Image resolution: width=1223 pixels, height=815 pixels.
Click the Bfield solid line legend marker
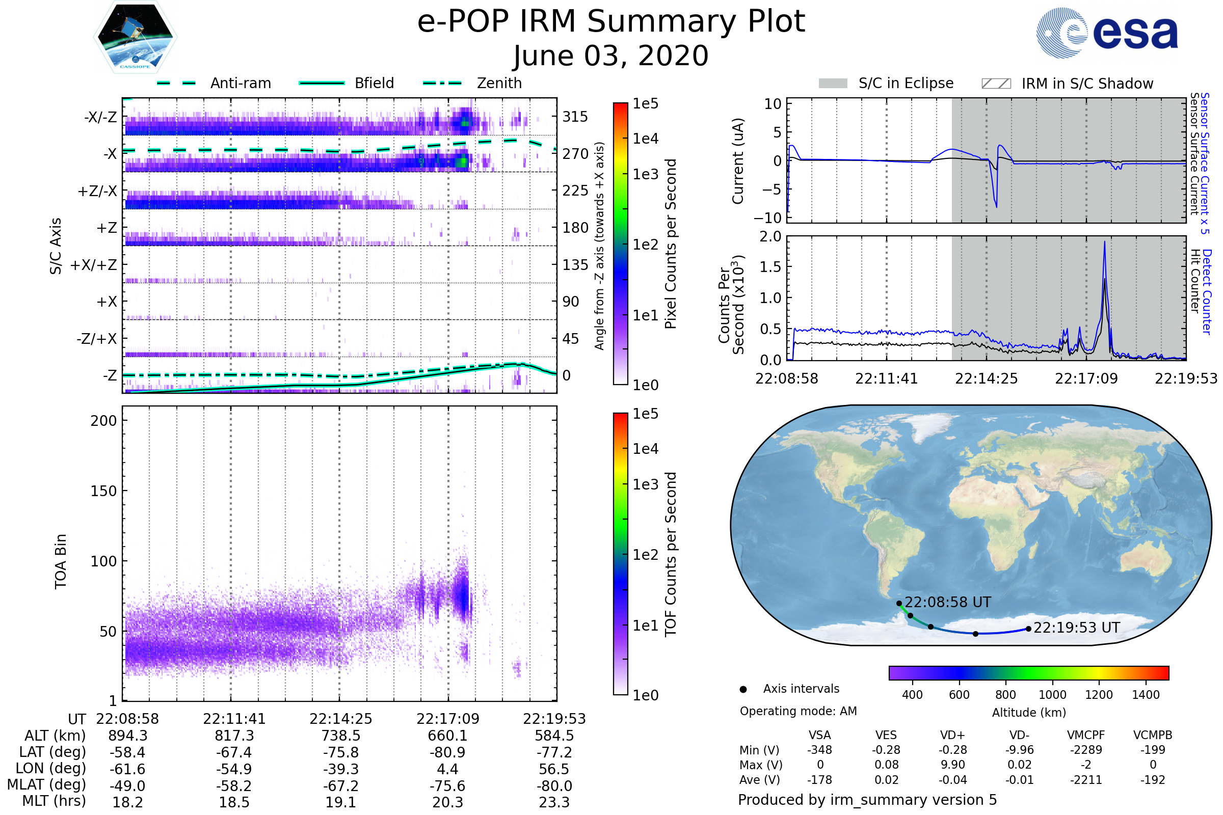(322, 83)
